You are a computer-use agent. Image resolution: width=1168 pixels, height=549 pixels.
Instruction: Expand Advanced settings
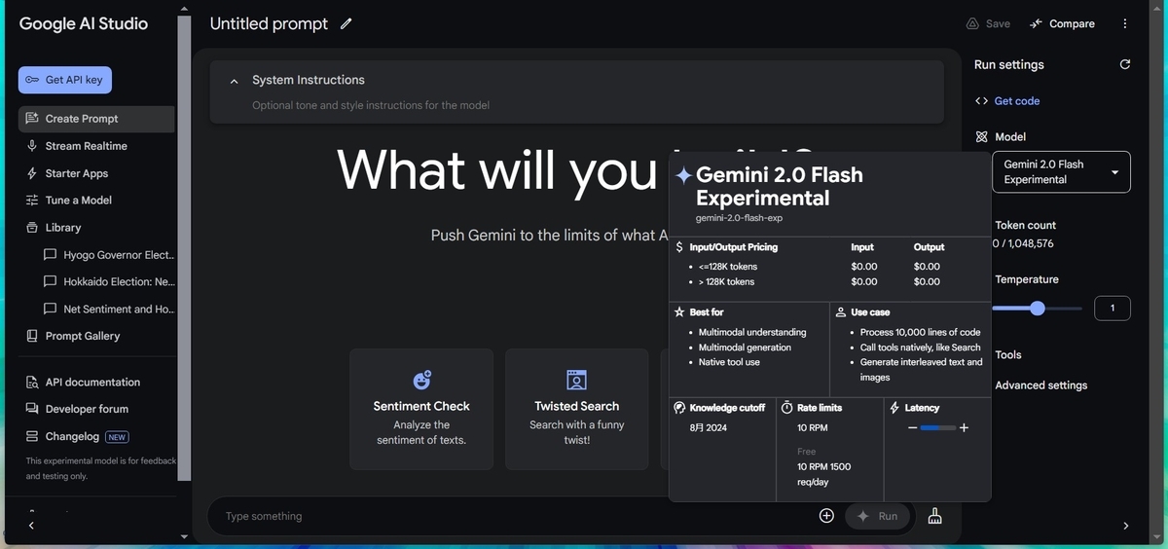click(1041, 385)
